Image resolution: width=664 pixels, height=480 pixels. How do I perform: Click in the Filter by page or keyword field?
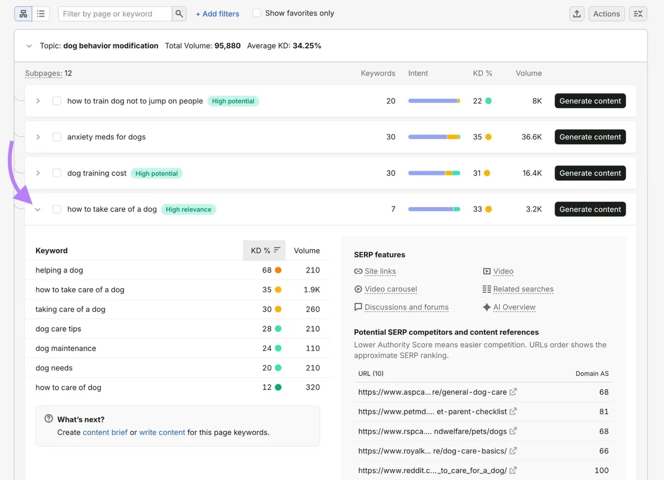click(x=115, y=14)
